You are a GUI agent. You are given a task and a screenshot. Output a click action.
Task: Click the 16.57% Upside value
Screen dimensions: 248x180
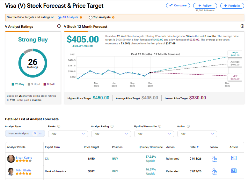pyautogui.click(x=151, y=171)
